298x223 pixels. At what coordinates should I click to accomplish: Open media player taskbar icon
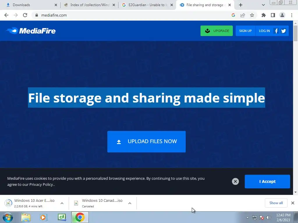click(43, 217)
